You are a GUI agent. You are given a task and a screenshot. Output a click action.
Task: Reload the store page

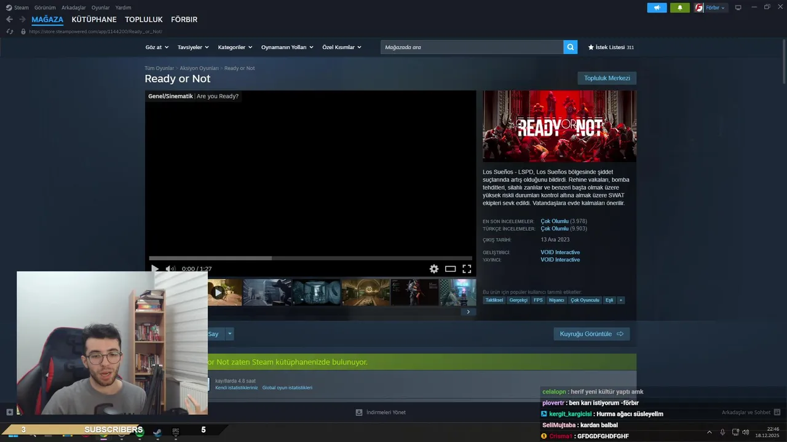tap(10, 31)
